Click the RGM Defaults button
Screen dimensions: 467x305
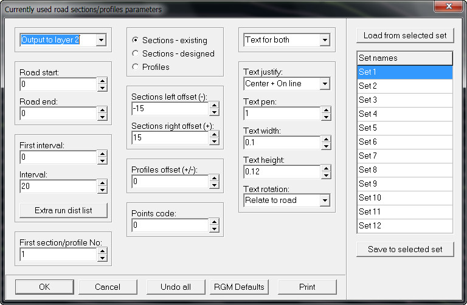point(239,287)
